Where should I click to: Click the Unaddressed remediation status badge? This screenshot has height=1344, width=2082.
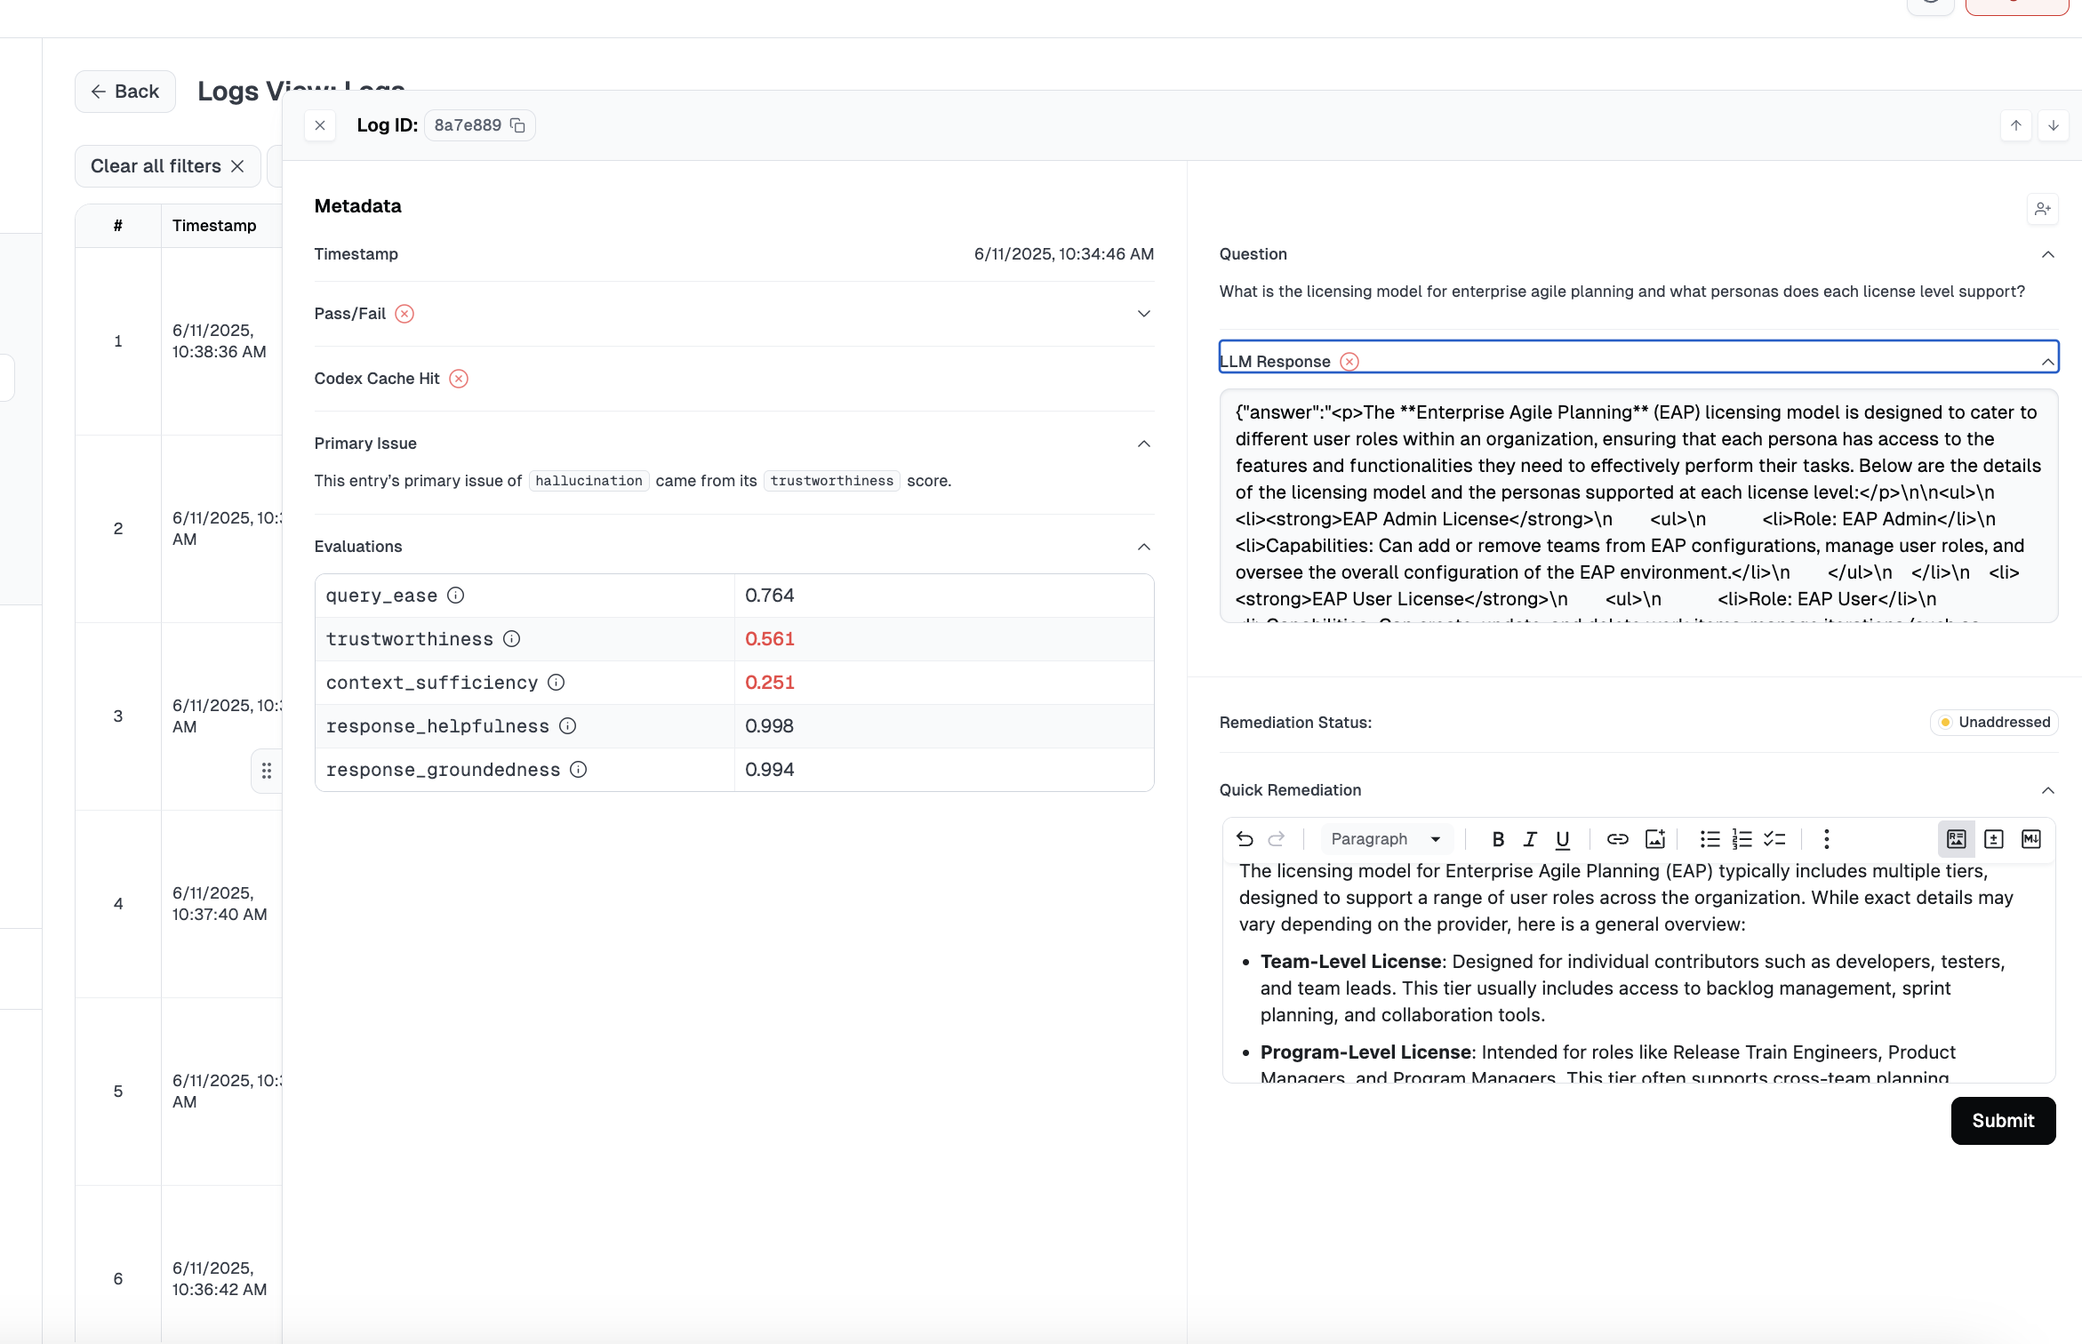point(1994,723)
